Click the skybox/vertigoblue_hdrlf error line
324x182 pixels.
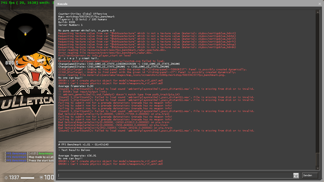coord(147,39)
